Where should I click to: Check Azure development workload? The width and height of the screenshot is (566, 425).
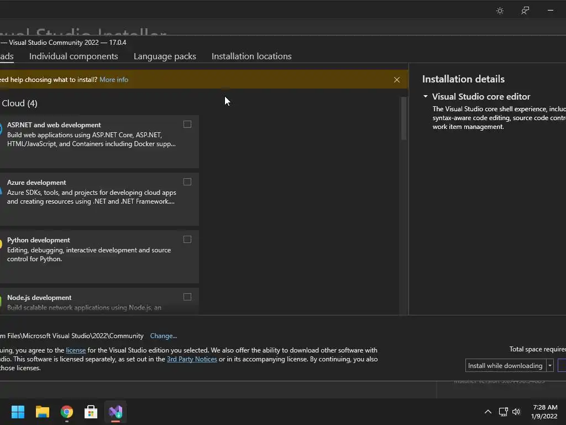point(187,182)
